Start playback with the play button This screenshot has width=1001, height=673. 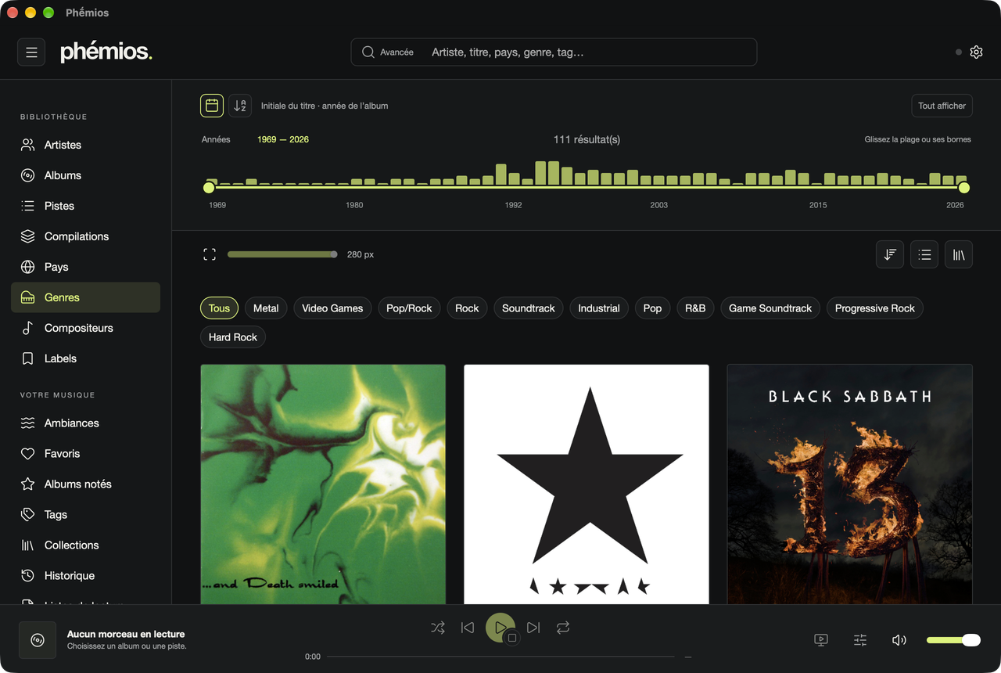[x=500, y=628]
